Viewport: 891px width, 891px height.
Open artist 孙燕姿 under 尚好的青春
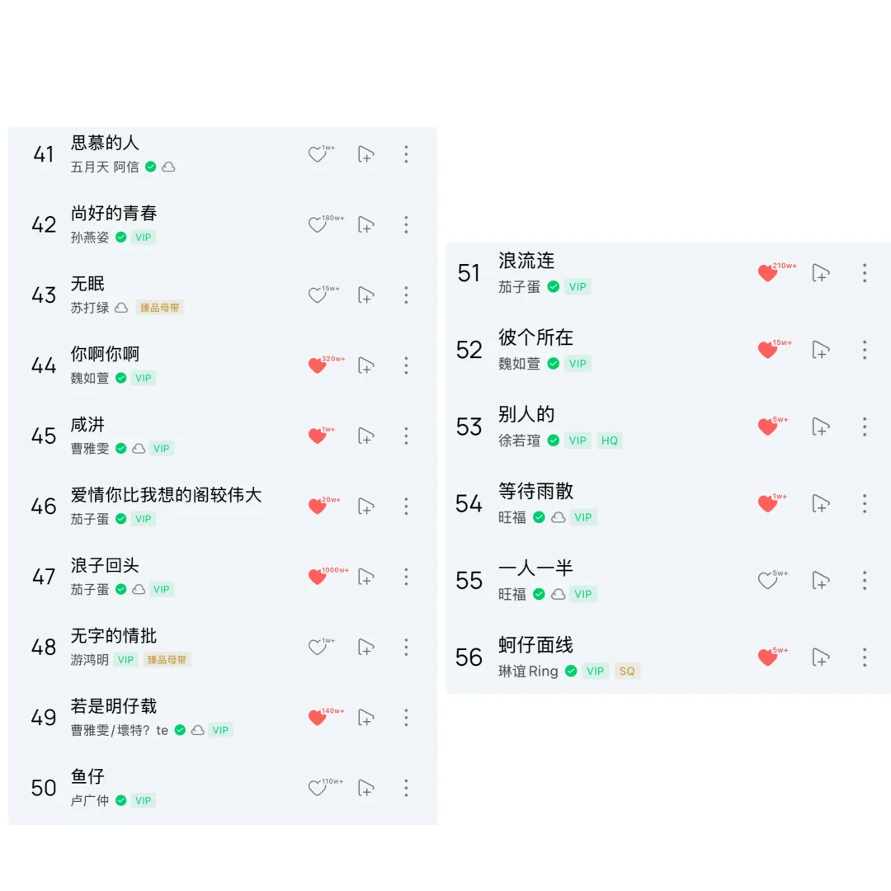90,238
